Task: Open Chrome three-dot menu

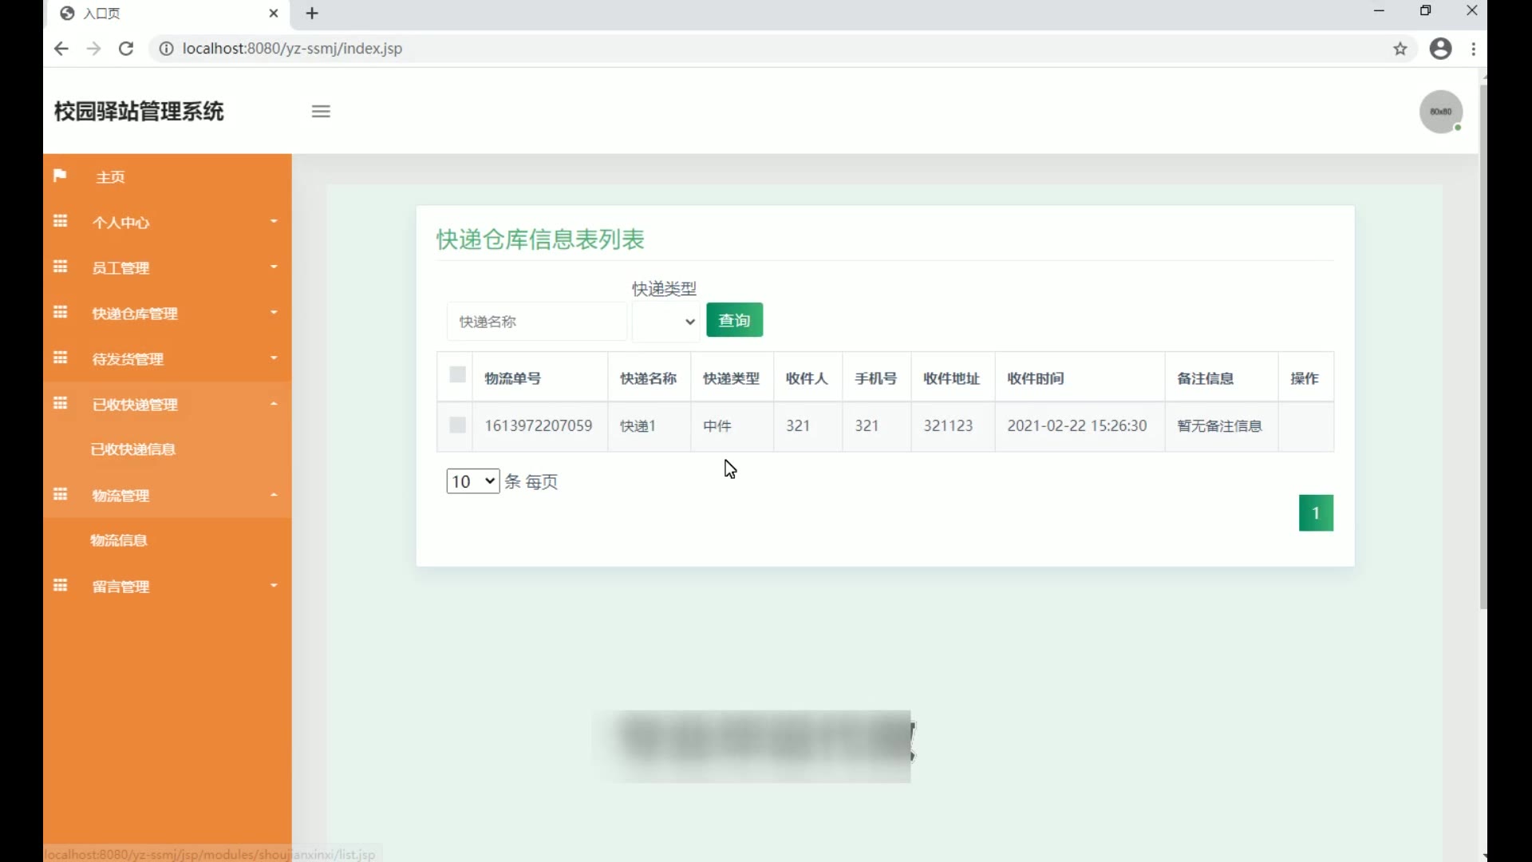Action: coord(1474,49)
